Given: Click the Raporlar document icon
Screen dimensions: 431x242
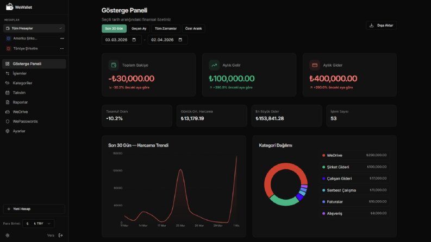Looking at the screenshot, I should click(x=8, y=102).
